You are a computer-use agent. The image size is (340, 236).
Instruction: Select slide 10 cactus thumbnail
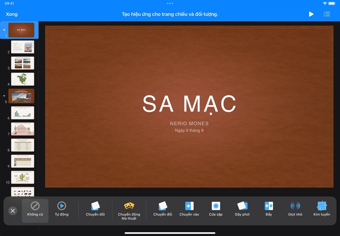coord(22,177)
